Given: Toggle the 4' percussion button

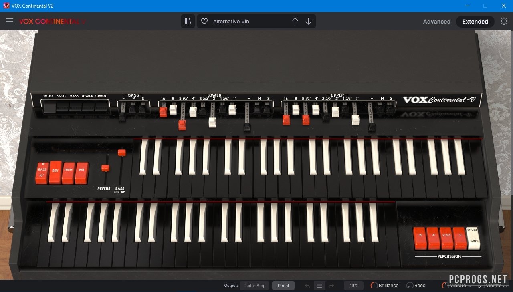Looking at the screenshot, I should (433, 238).
